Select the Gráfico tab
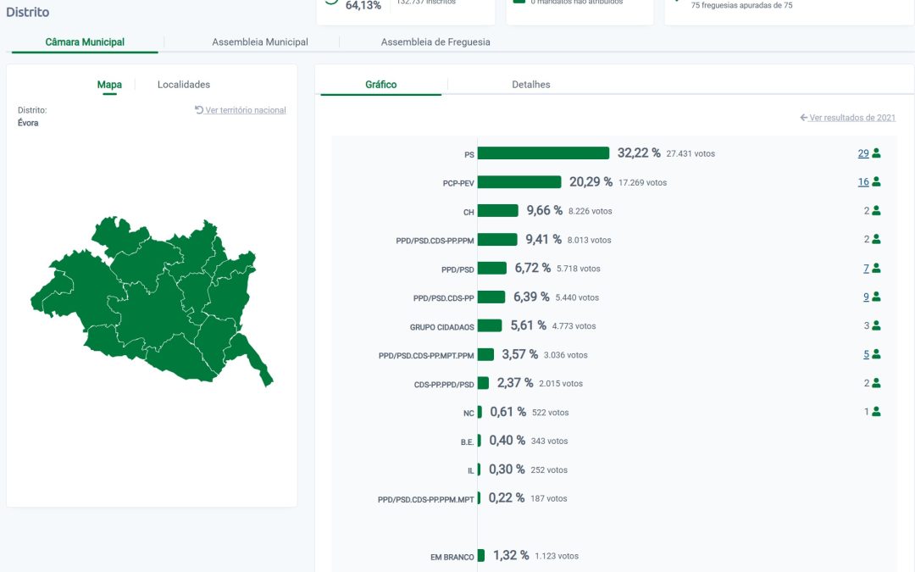915x572 pixels. point(380,85)
